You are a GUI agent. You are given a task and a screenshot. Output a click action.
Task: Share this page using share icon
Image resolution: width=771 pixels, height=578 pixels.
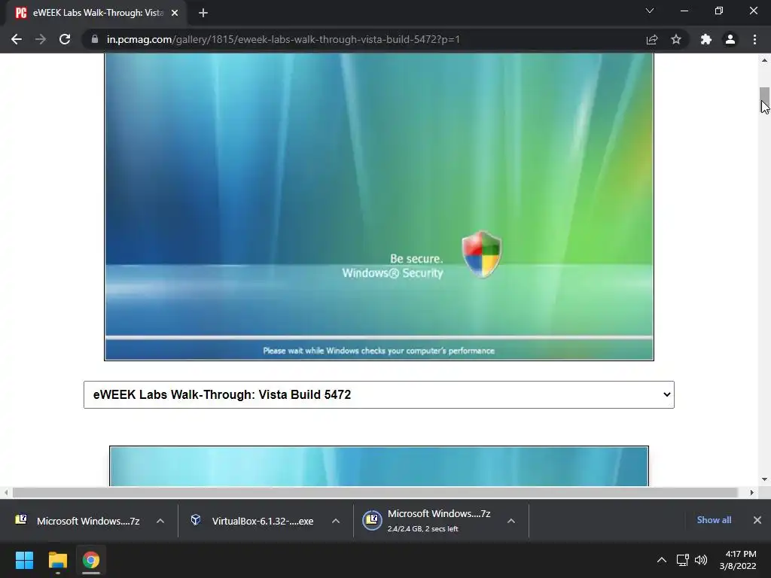(x=652, y=39)
